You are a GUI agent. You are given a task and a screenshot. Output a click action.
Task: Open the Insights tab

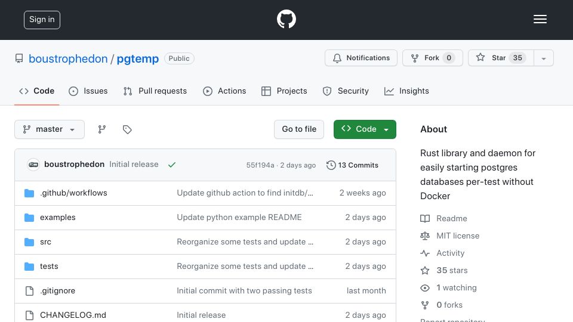coord(406,91)
